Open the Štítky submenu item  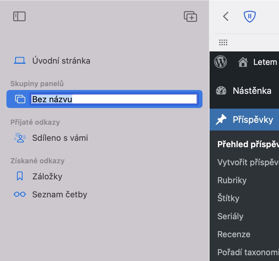coord(228,198)
